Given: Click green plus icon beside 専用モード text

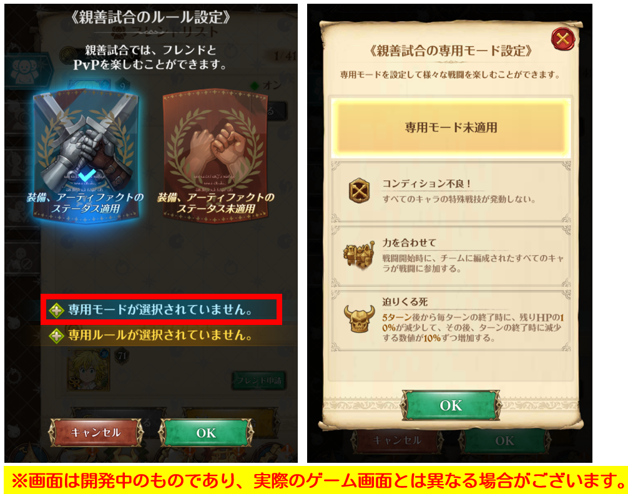Looking at the screenshot, I should [x=56, y=310].
